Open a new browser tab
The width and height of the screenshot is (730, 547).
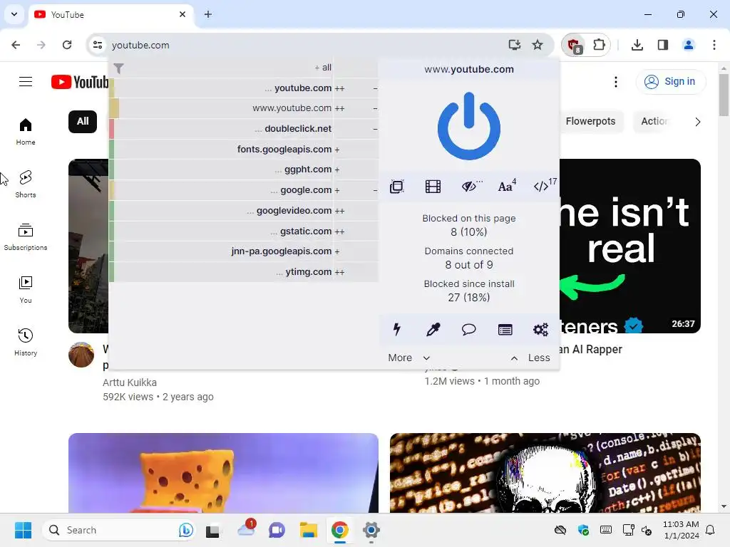click(x=208, y=14)
